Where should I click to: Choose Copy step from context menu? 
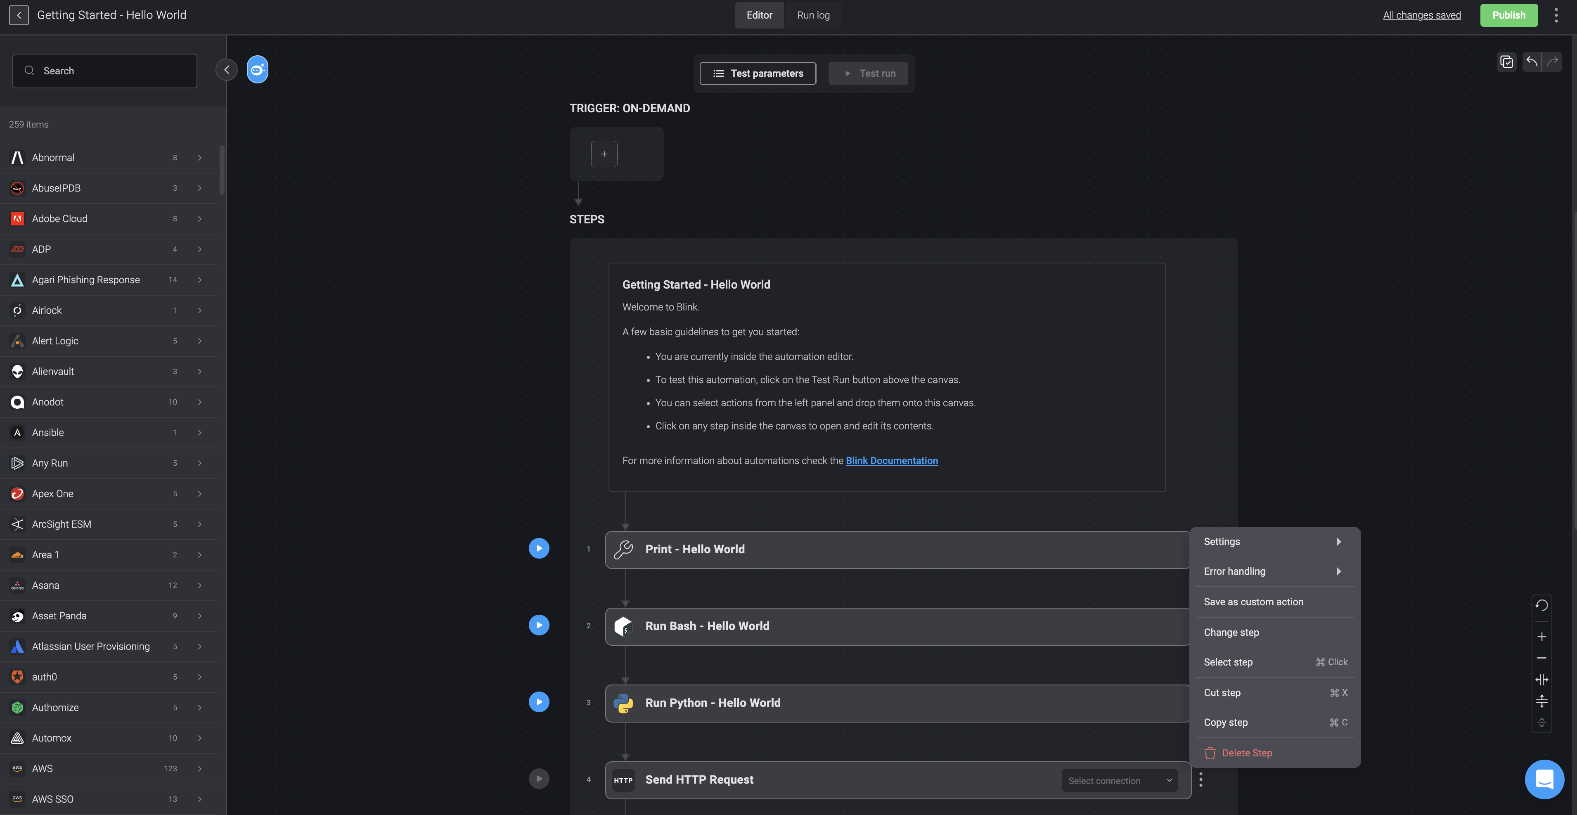[x=1274, y=723]
